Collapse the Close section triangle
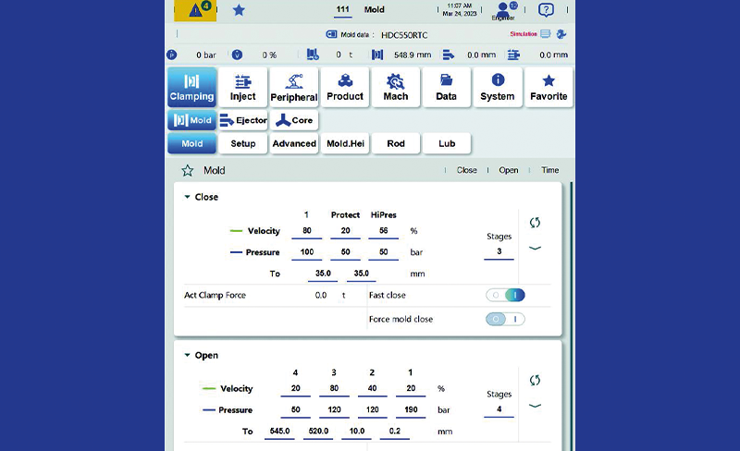The image size is (740, 451). (187, 197)
